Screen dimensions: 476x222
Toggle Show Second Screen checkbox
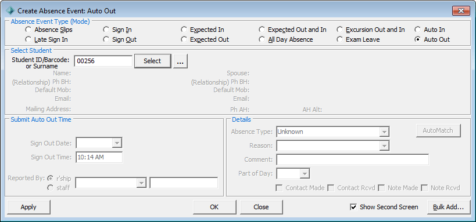[x=353, y=207]
